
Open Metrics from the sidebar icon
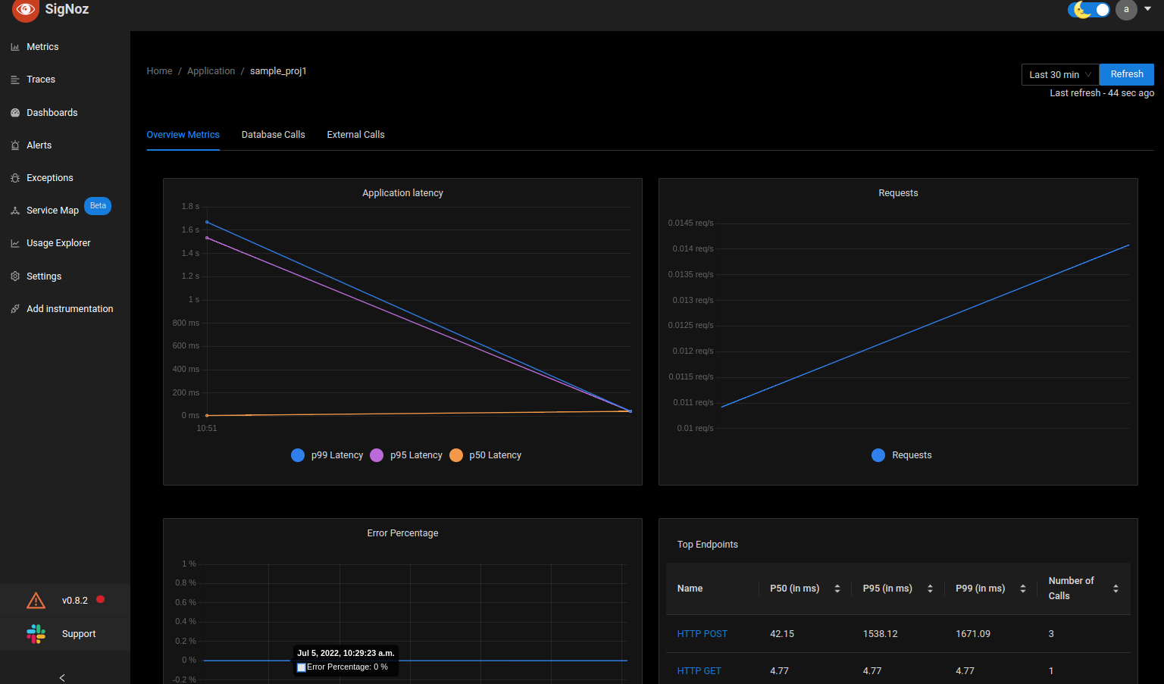pyautogui.click(x=15, y=47)
